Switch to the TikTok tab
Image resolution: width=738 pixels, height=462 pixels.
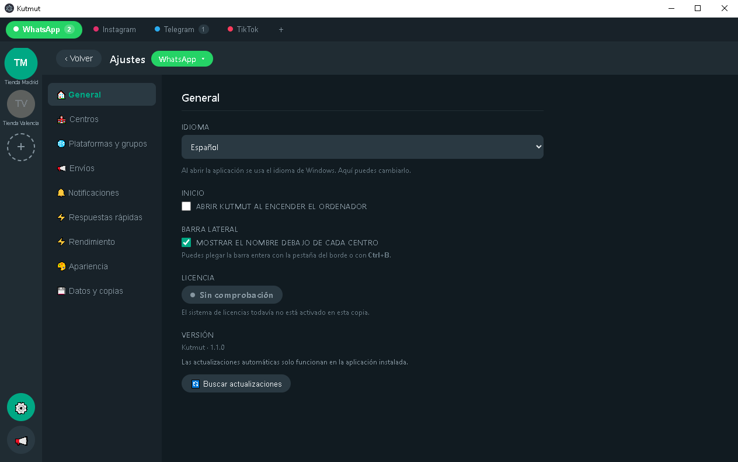coord(243,29)
